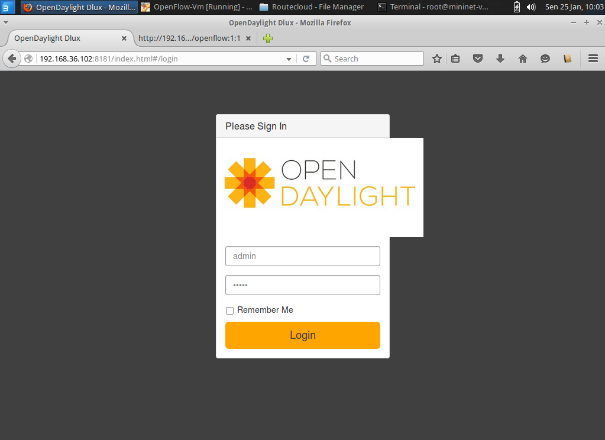Switch to the Terminal root@mininet taskbar window
The height and width of the screenshot is (440, 605).
(x=433, y=7)
